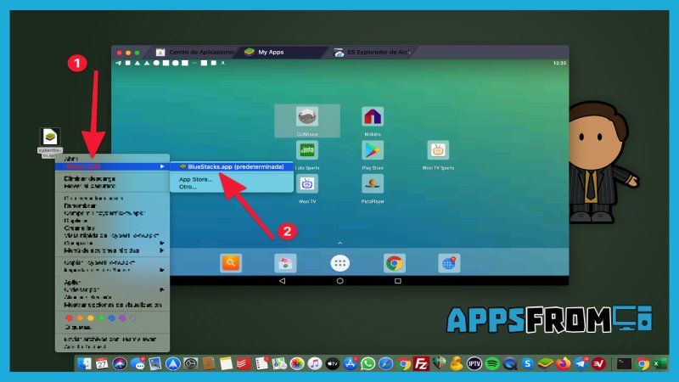The height and width of the screenshot is (382, 679).
Task: Open the file manager icon in Android dock
Action: click(x=285, y=263)
